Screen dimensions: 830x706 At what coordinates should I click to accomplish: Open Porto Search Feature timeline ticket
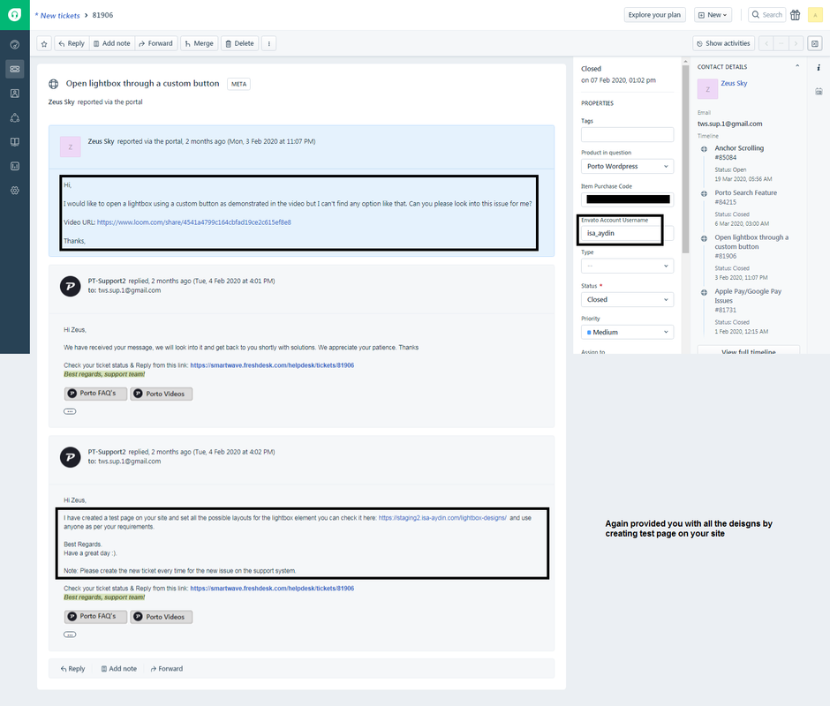click(746, 192)
